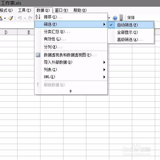Click the 导入外部数据(D) menu entry
This screenshot has width=160, height=160.
[71, 62]
